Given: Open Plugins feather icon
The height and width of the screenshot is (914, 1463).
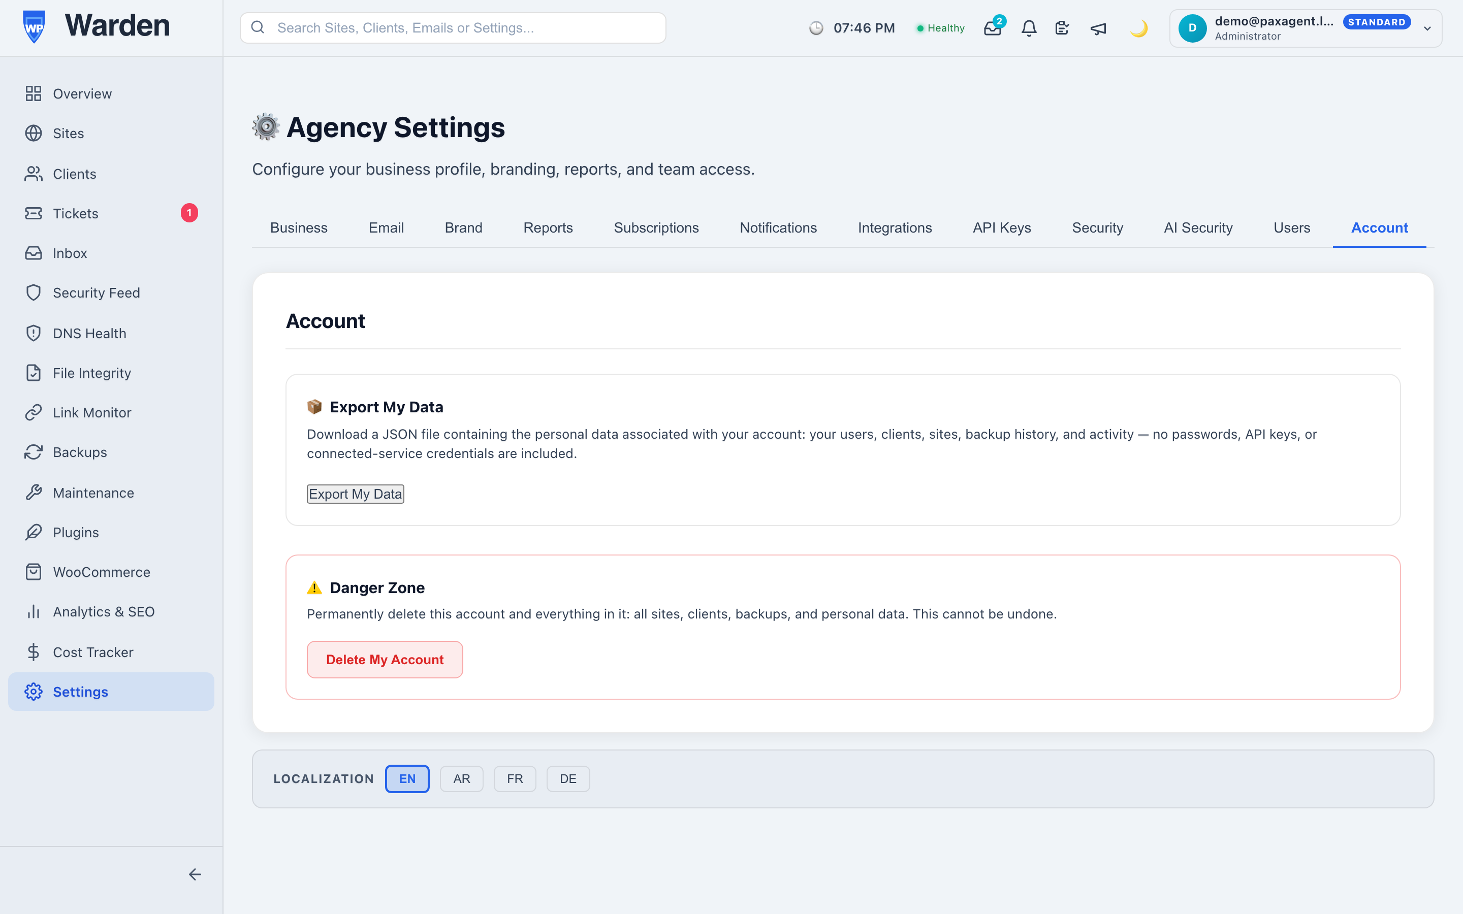Looking at the screenshot, I should pos(33,532).
